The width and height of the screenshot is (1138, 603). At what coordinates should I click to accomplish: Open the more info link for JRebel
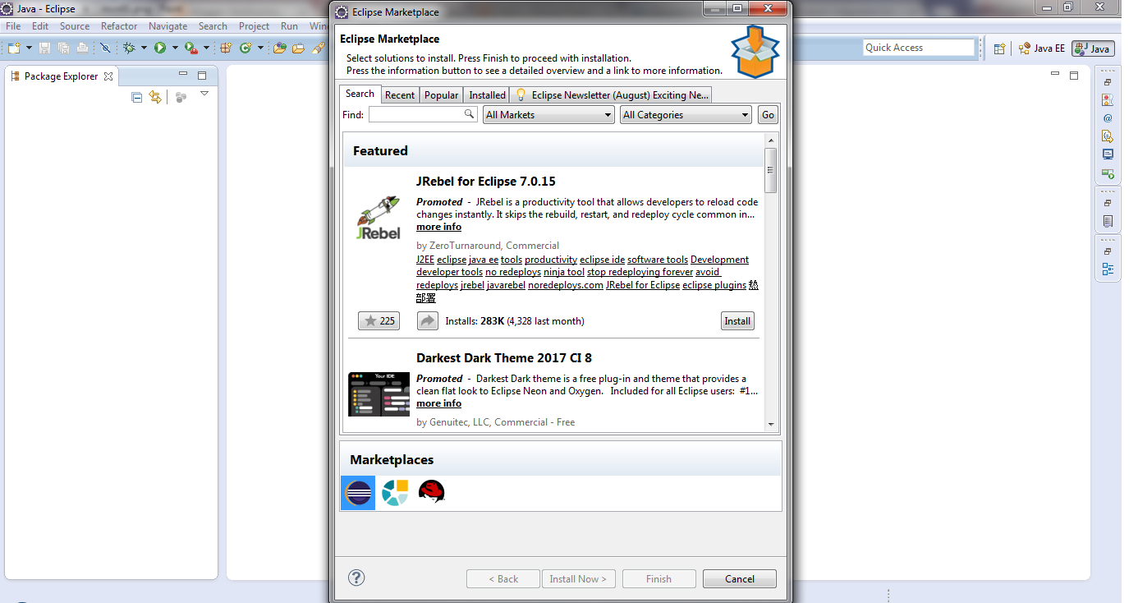(x=438, y=227)
